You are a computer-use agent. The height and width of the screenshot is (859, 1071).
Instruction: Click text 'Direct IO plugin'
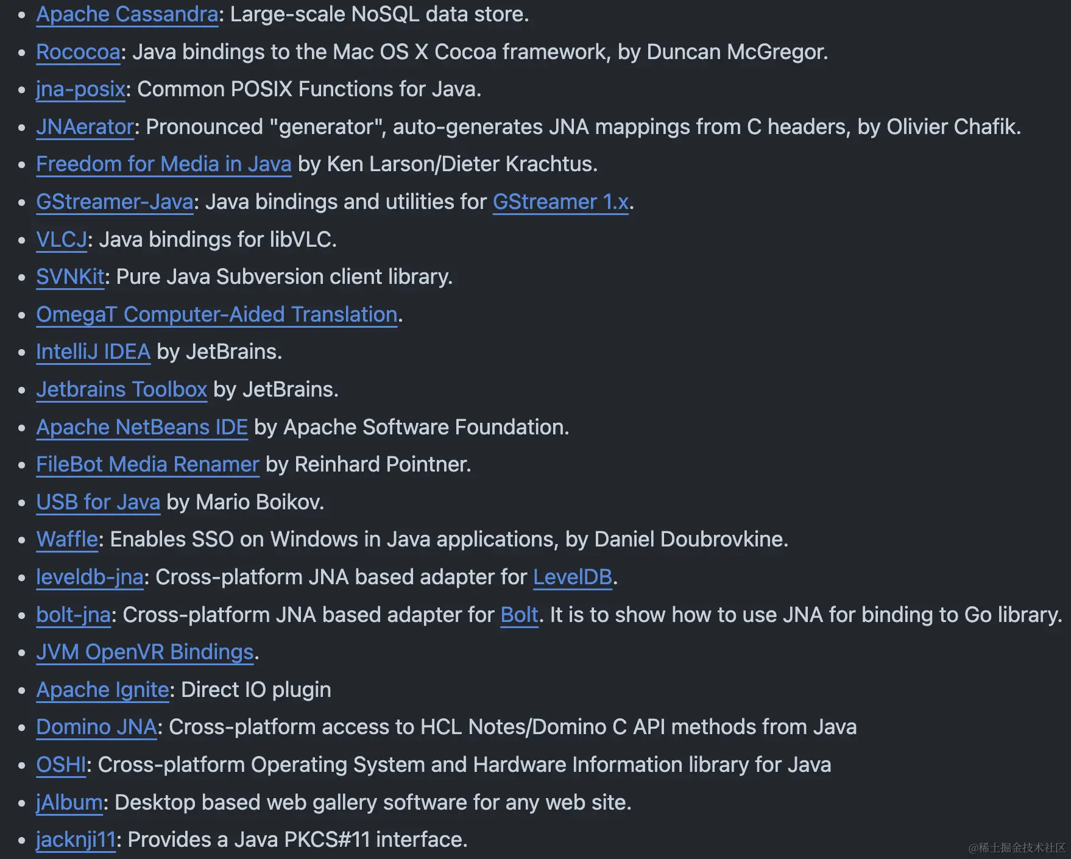(256, 690)
